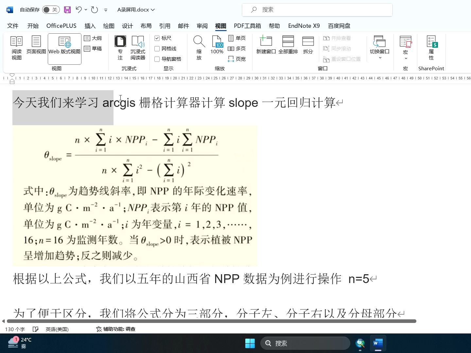Activate Web Layout view button

click(x=64, y=49)
